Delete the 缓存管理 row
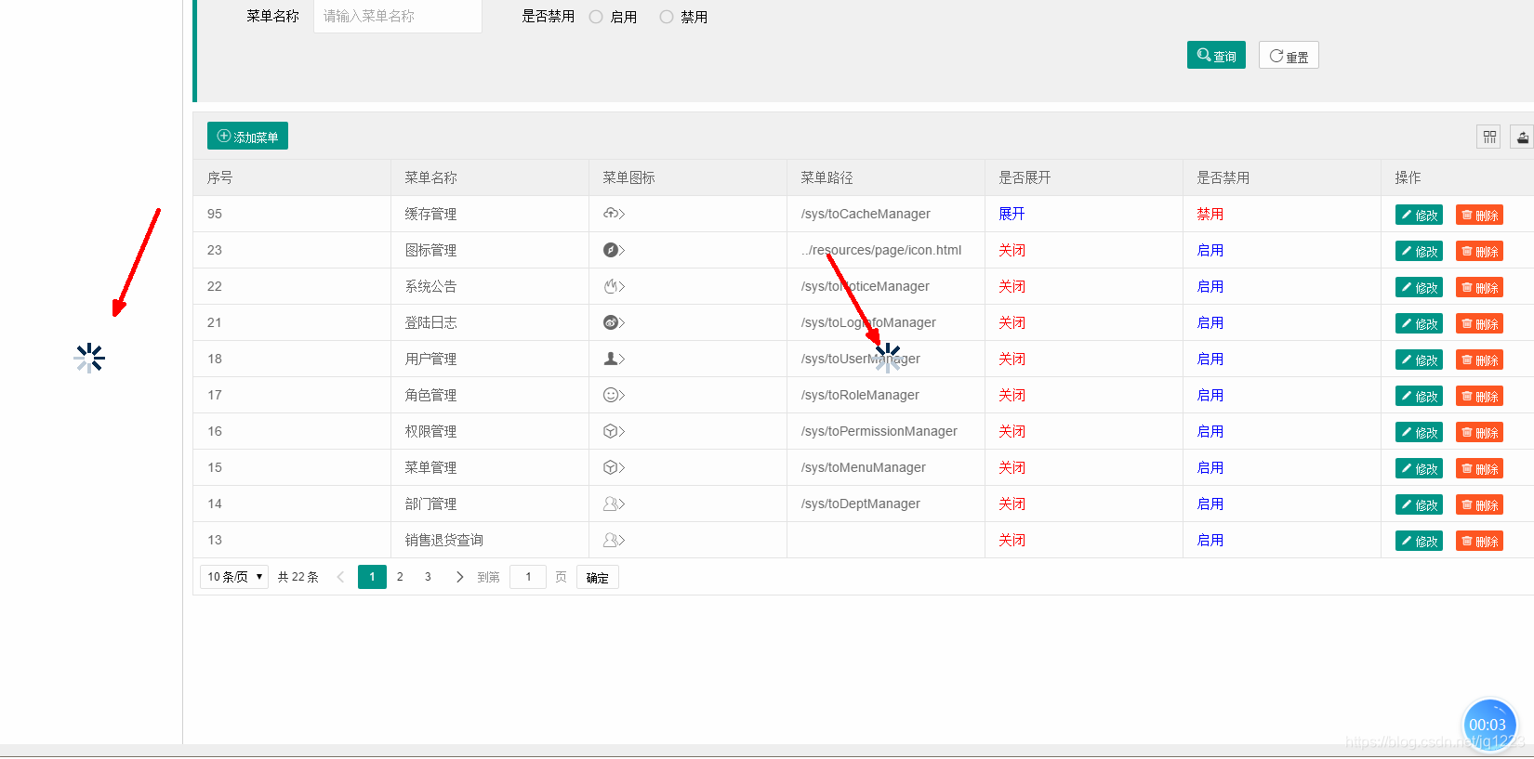 [x=1479, y=215]
